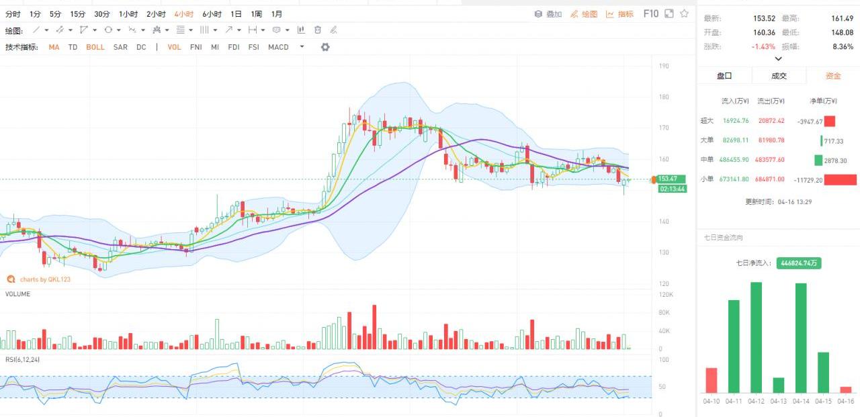Switch to the 盘口 tab

point(724,76)
